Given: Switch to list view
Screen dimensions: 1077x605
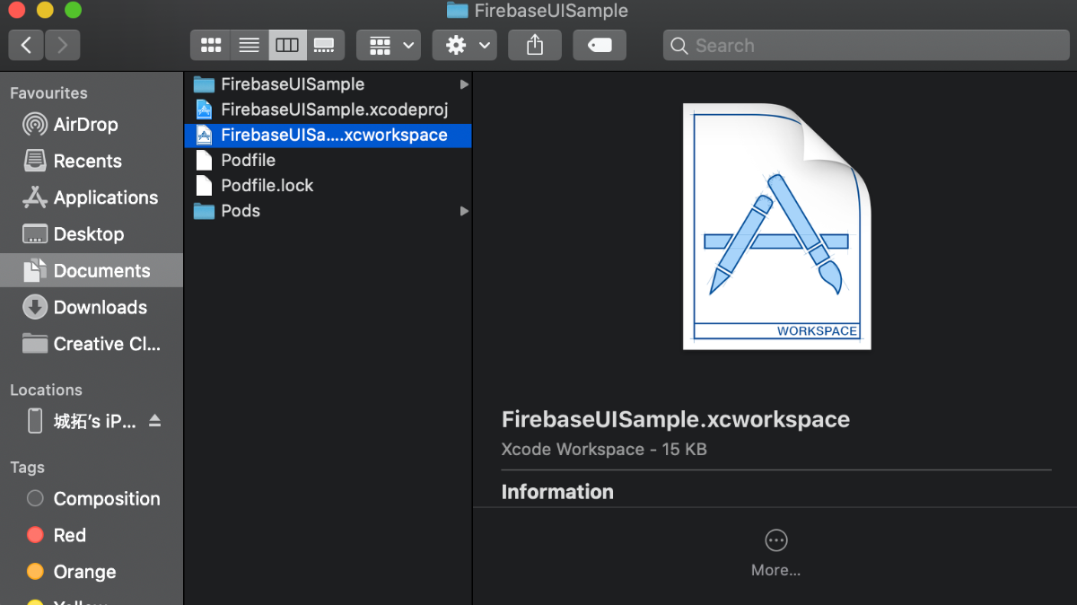Looking at the screenshot, I should (250, 45).
